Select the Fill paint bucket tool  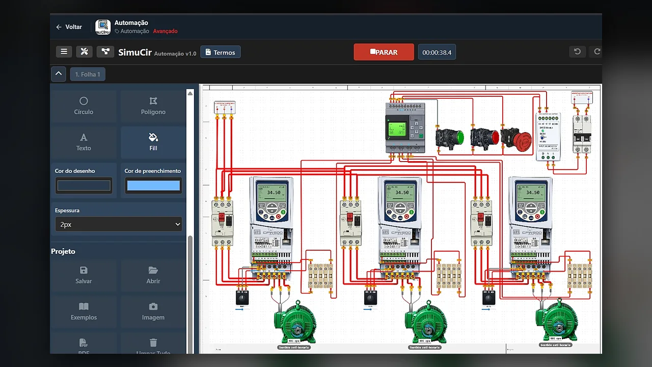pyautogui.click(x=153, y=142)
